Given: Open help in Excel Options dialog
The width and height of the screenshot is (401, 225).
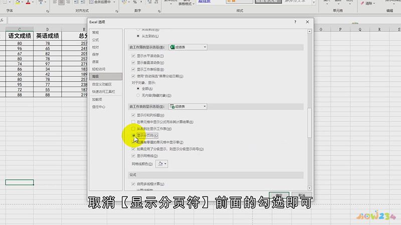Looking at the screenshot, I should (295, 22).
